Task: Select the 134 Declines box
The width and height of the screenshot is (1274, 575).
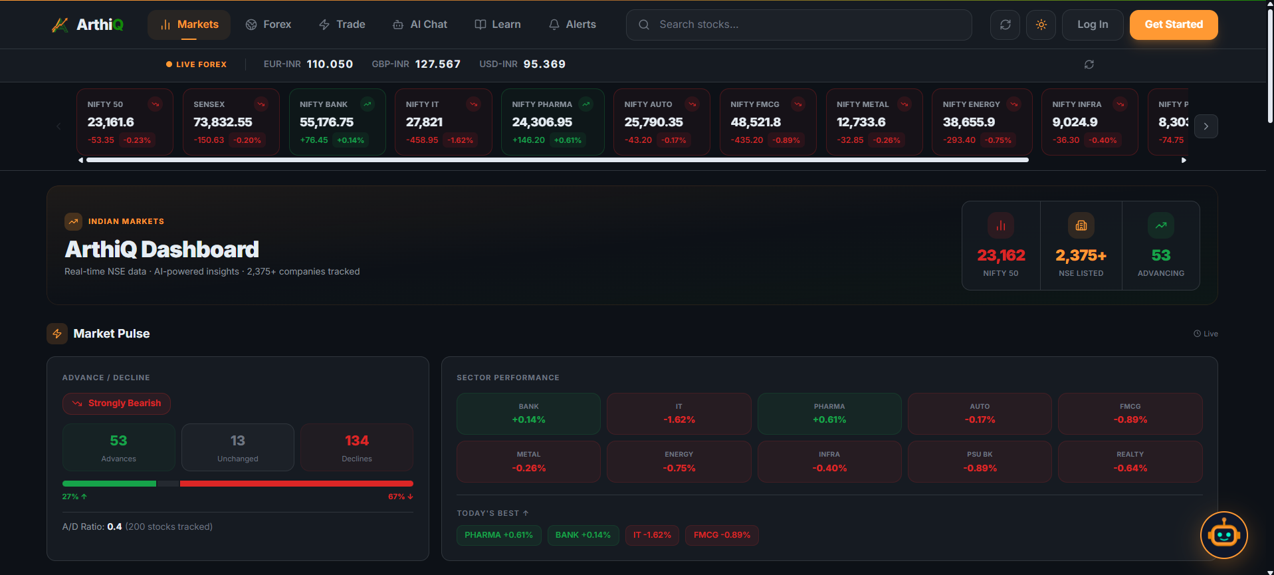Action: [357, 447]
